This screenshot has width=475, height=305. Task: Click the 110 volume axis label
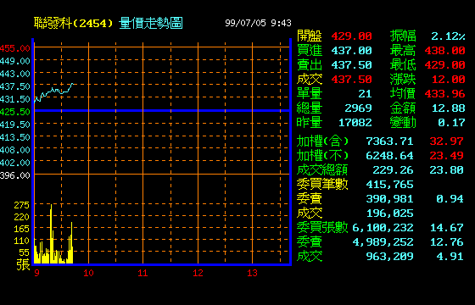tap(22, 241)
